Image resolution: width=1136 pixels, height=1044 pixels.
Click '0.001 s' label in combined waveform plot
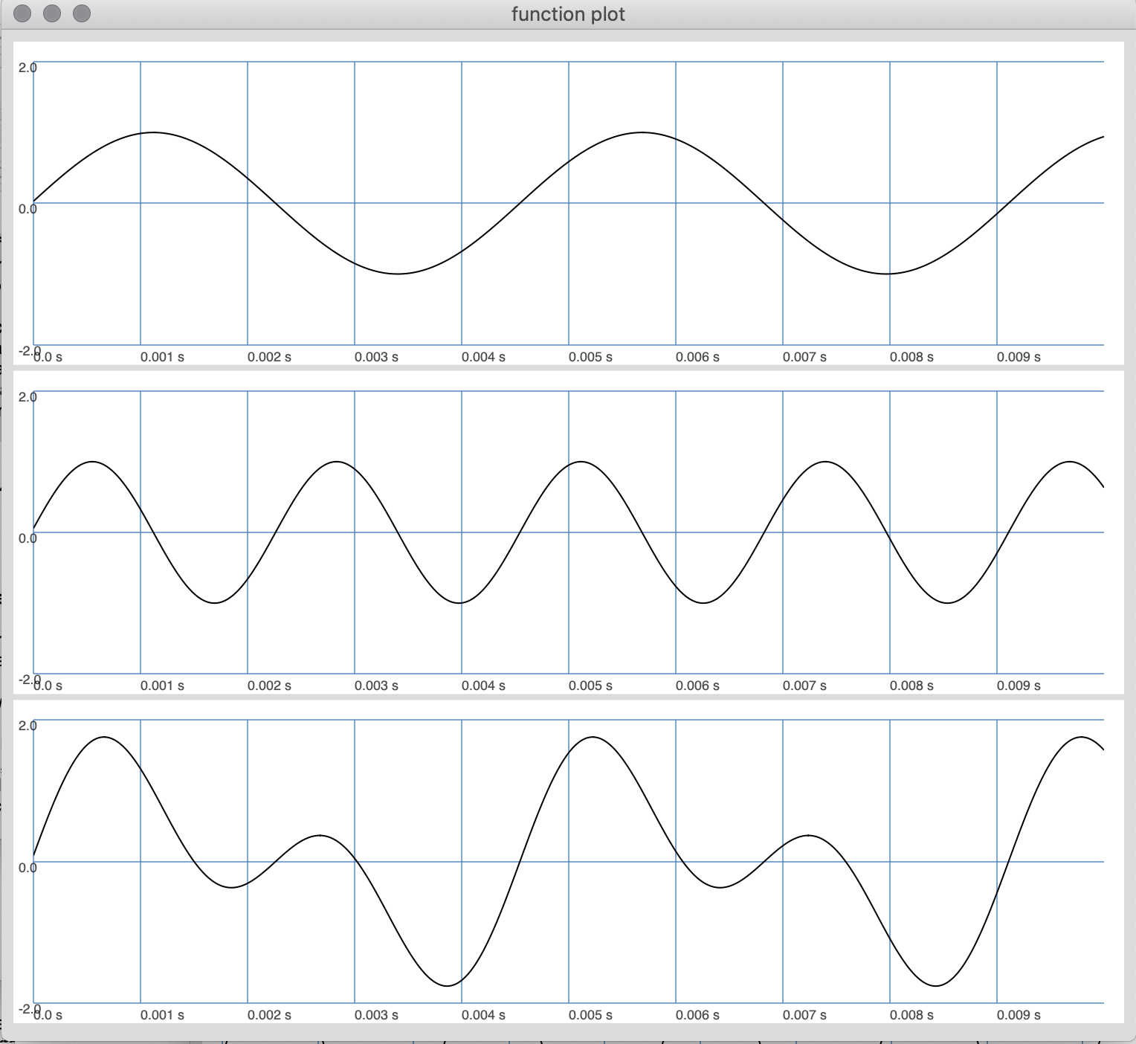[x=162, y=1015]
